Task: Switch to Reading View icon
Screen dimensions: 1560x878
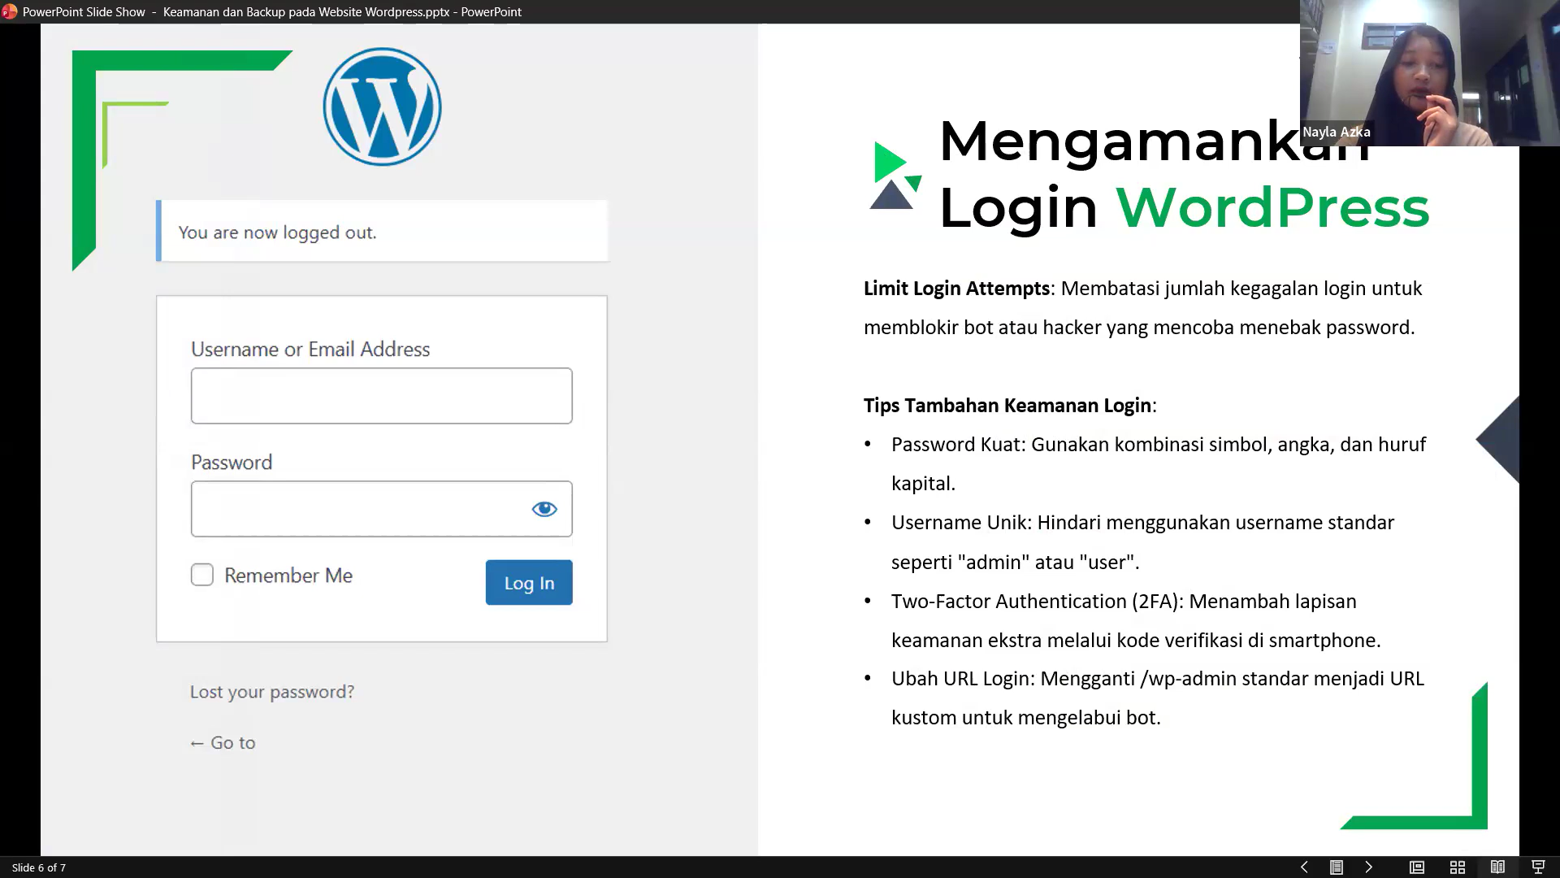Action: click(x=1497, y=867)
